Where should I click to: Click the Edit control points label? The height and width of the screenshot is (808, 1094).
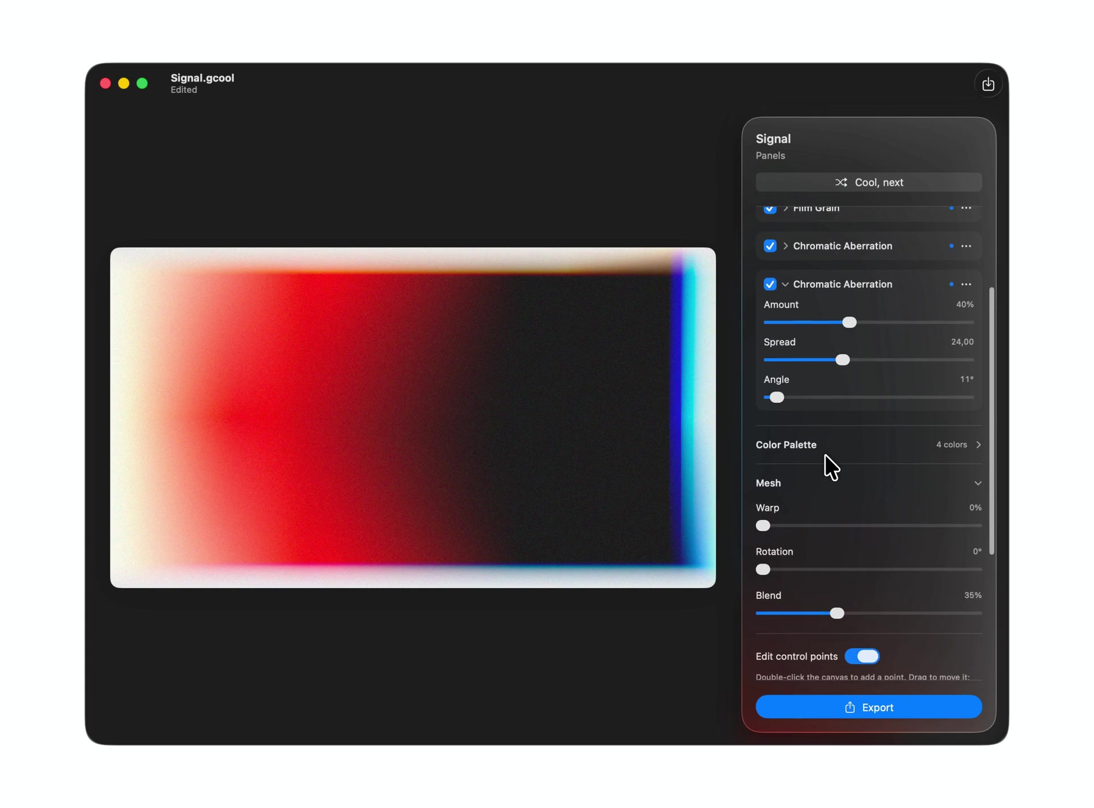pyautogui.click(x=797, y=656)
